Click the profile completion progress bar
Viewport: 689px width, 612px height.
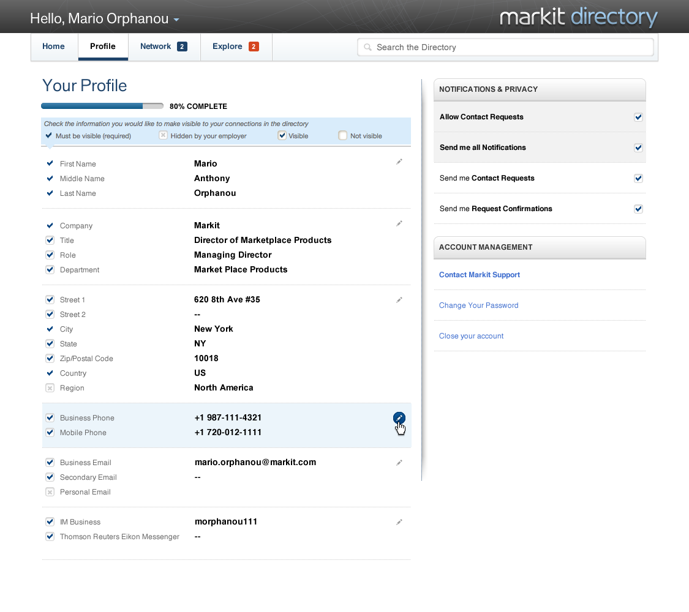coord(102,106)
